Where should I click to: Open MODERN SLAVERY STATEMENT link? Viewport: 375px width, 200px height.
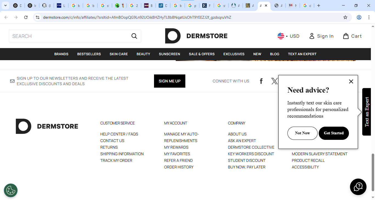[x=320, y=154]
